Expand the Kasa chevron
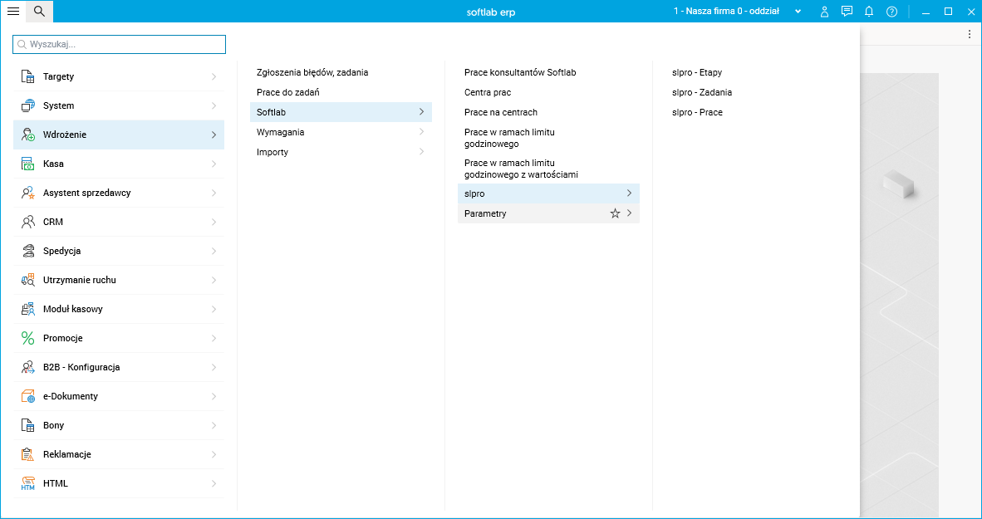Screen dimensions: 982x519 214,164
